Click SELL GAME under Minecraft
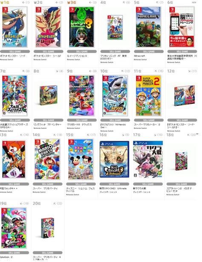 pos(149,51)
